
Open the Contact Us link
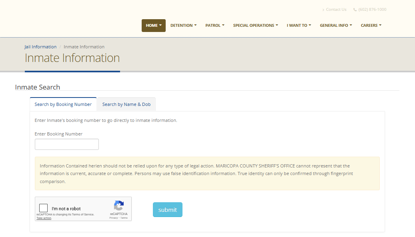[x=336, y=10]
